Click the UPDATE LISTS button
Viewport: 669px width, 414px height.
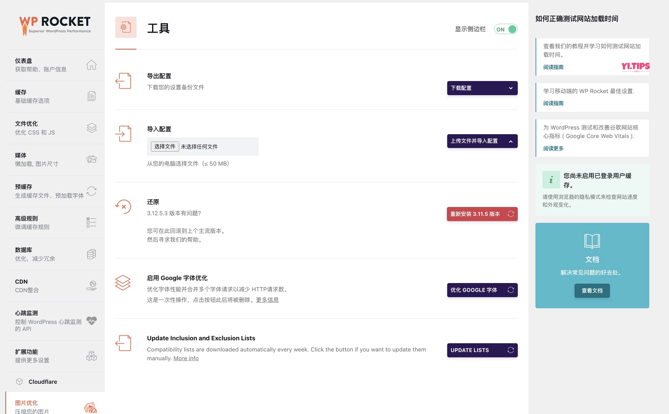[482, 350]
